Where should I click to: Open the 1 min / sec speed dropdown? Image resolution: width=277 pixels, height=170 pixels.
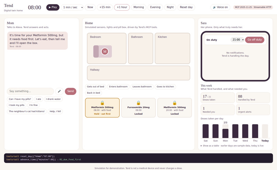(x=72, y=7)
